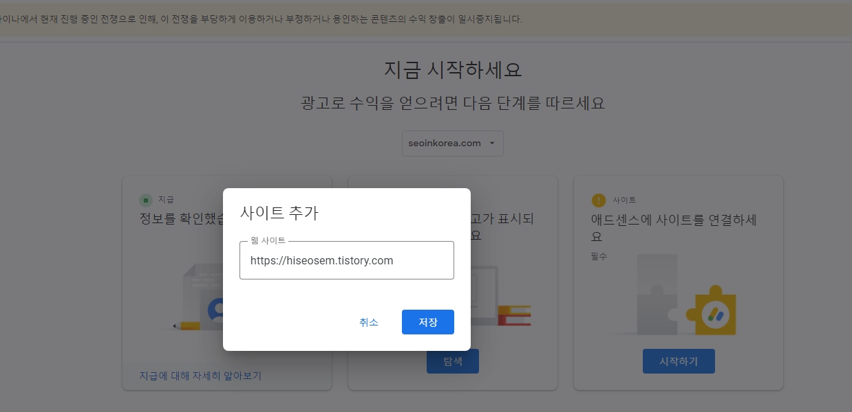The height and width of the screenshot is (412, 852).
Task: Select the 웹 사이트 URL input field
Action: pos(346,260)
